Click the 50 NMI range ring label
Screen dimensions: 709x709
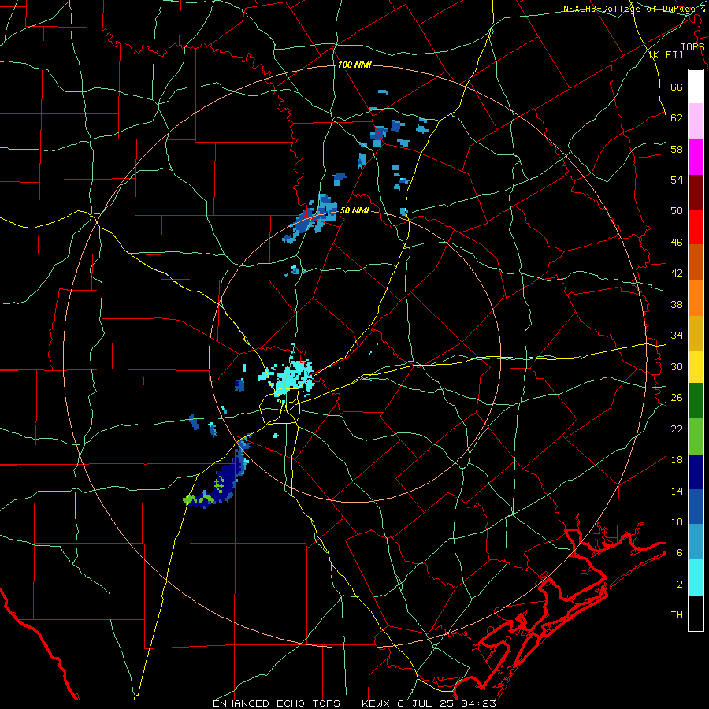pos(355,210)
